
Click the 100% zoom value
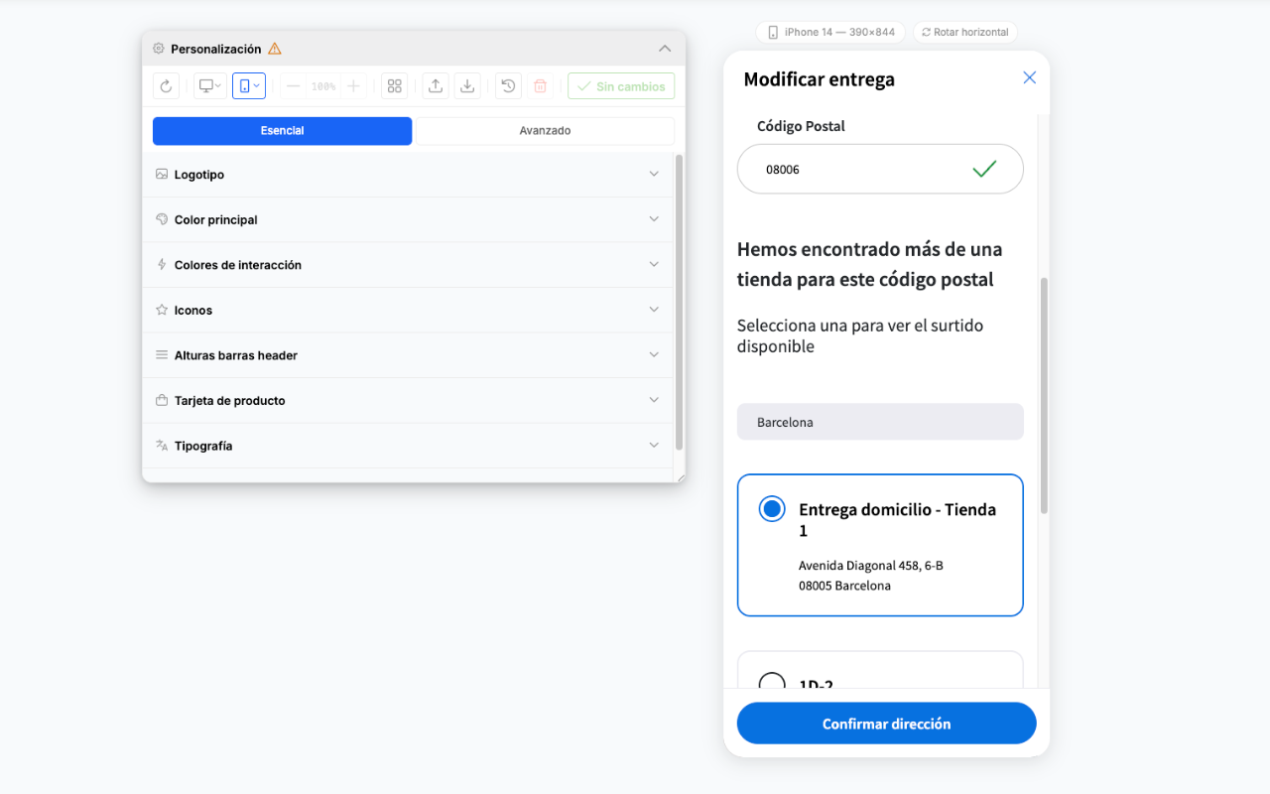(x=323, y=86)
